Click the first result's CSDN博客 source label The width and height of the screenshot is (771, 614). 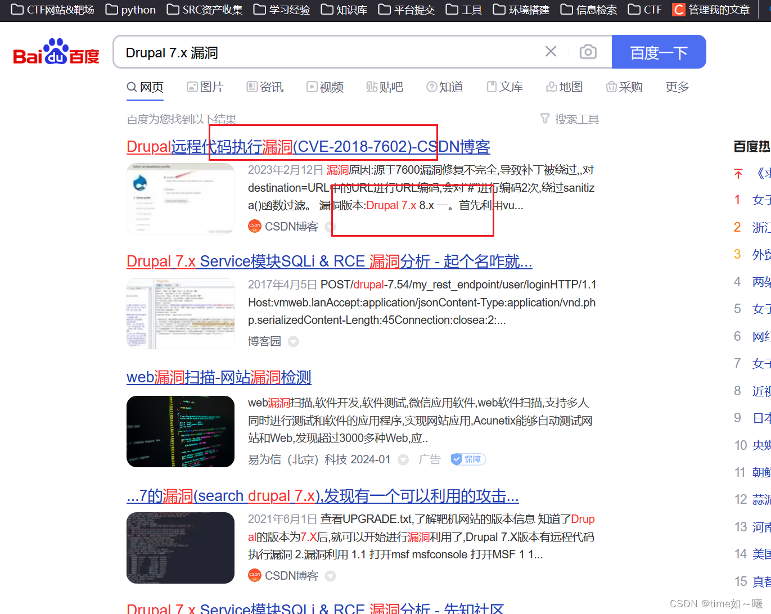tap(283, 227)
